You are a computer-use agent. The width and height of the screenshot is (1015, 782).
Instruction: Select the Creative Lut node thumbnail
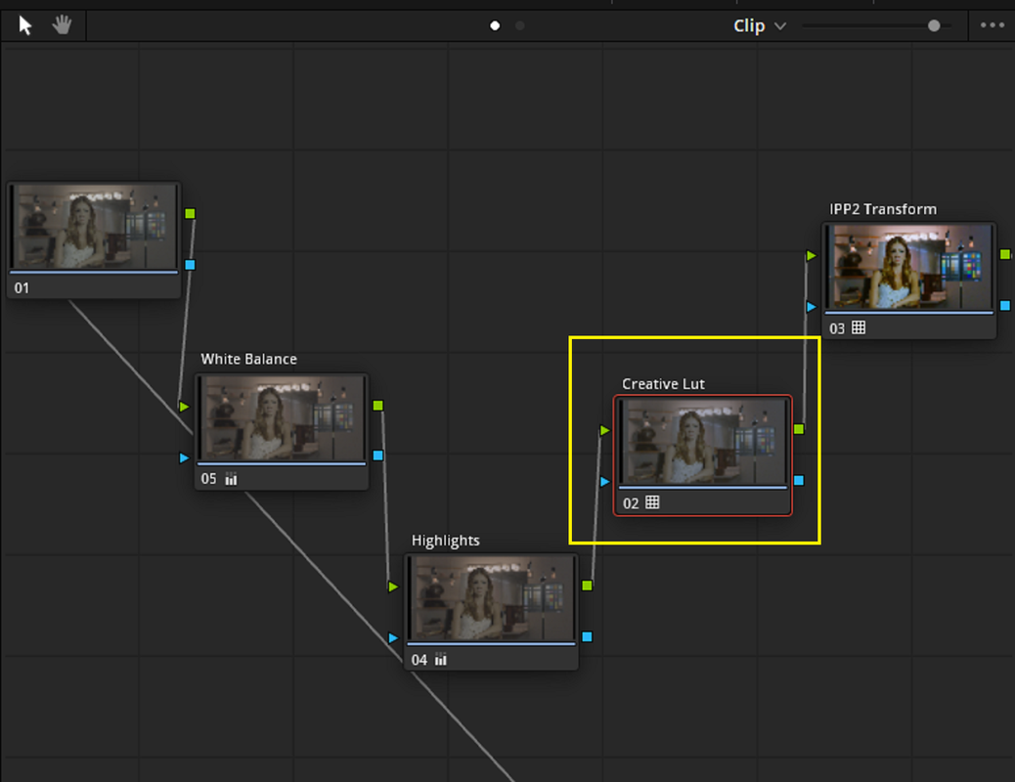tap(702, 442)
